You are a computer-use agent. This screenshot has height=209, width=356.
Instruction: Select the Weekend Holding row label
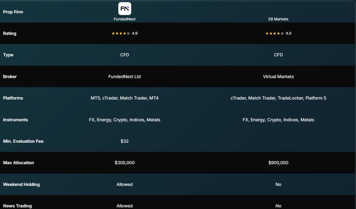coord(21,184)
